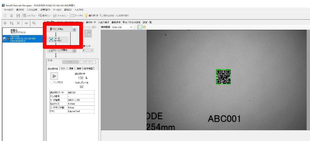Click the red square region icon
The height and width of the screenshot is (141, 310).
tap(144, 27)
